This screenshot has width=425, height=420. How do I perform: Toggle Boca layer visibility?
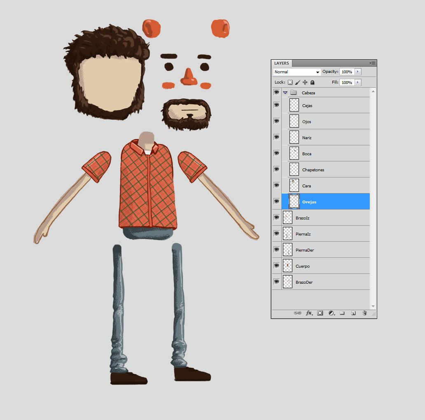tap(276, 153)
